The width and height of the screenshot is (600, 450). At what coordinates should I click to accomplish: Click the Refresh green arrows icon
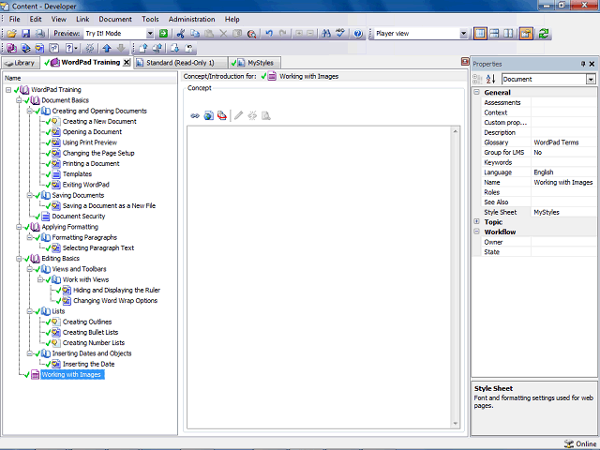pos(544,34)
